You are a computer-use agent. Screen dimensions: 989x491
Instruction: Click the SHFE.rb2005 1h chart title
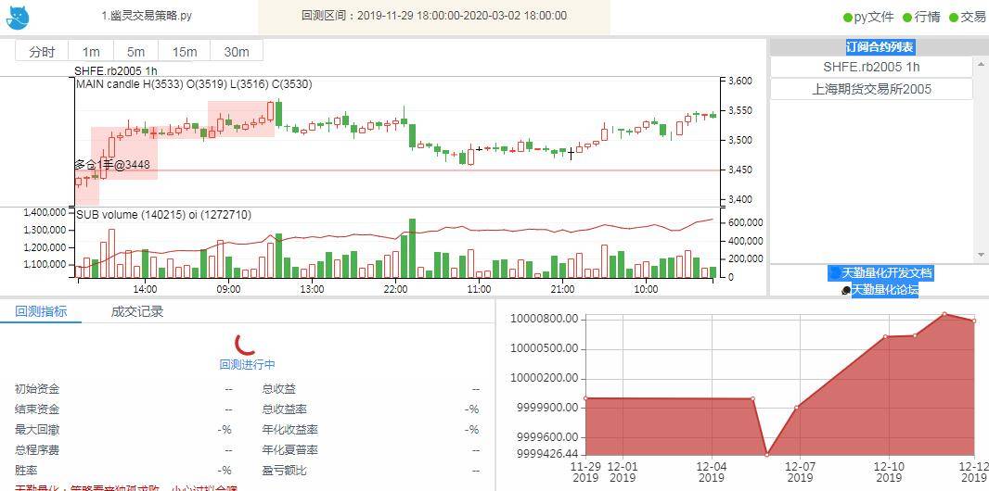coord(116,71)
